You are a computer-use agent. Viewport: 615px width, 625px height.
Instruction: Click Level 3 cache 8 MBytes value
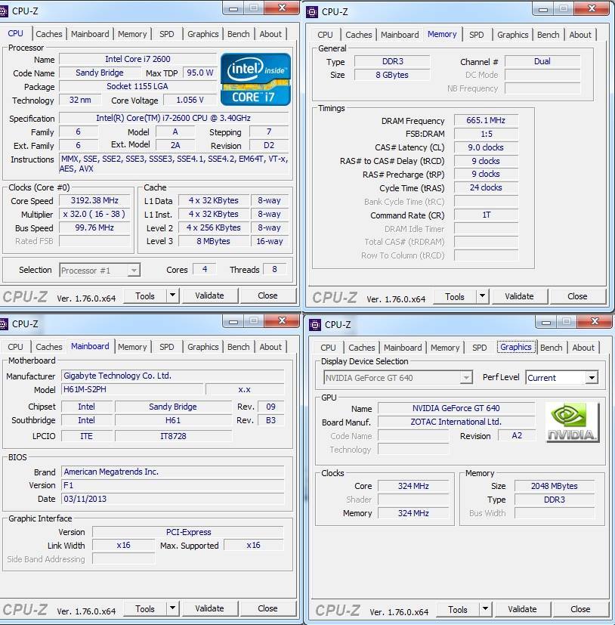[213, 241]
